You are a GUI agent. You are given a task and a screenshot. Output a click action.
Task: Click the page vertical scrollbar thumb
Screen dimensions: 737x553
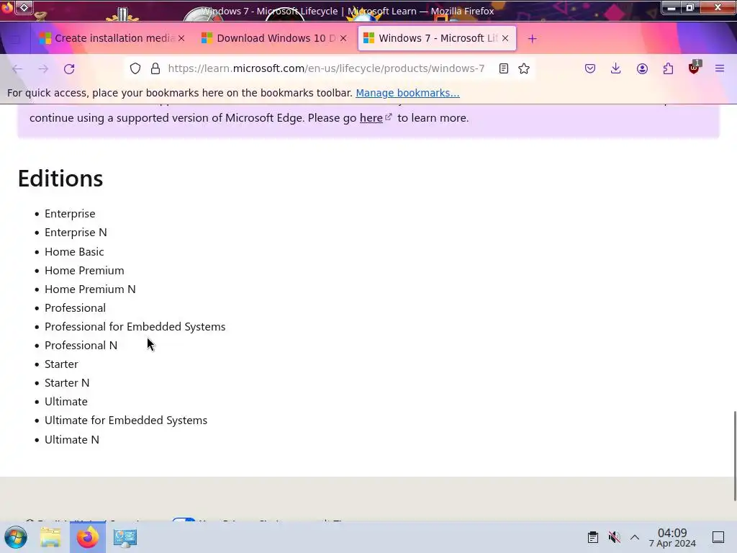click(x=735, y=456)
